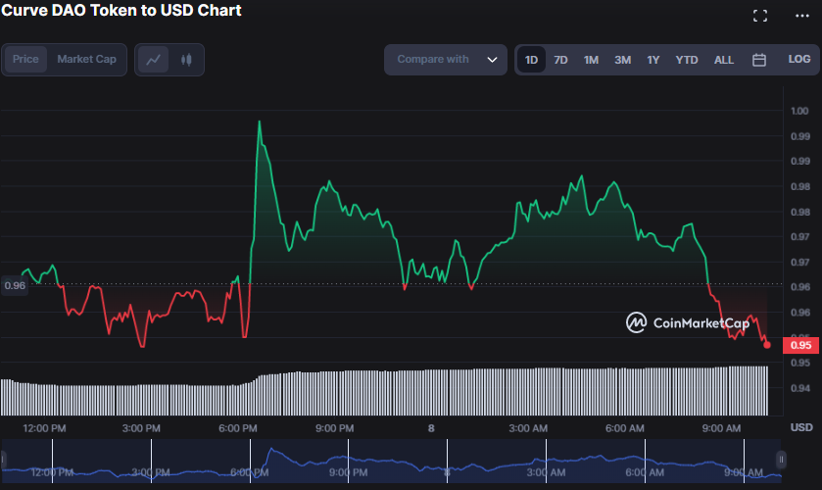Viewport: 822px width, 490px height.
Task: Select the YTD time range
Action: click(x=687, y=60)
